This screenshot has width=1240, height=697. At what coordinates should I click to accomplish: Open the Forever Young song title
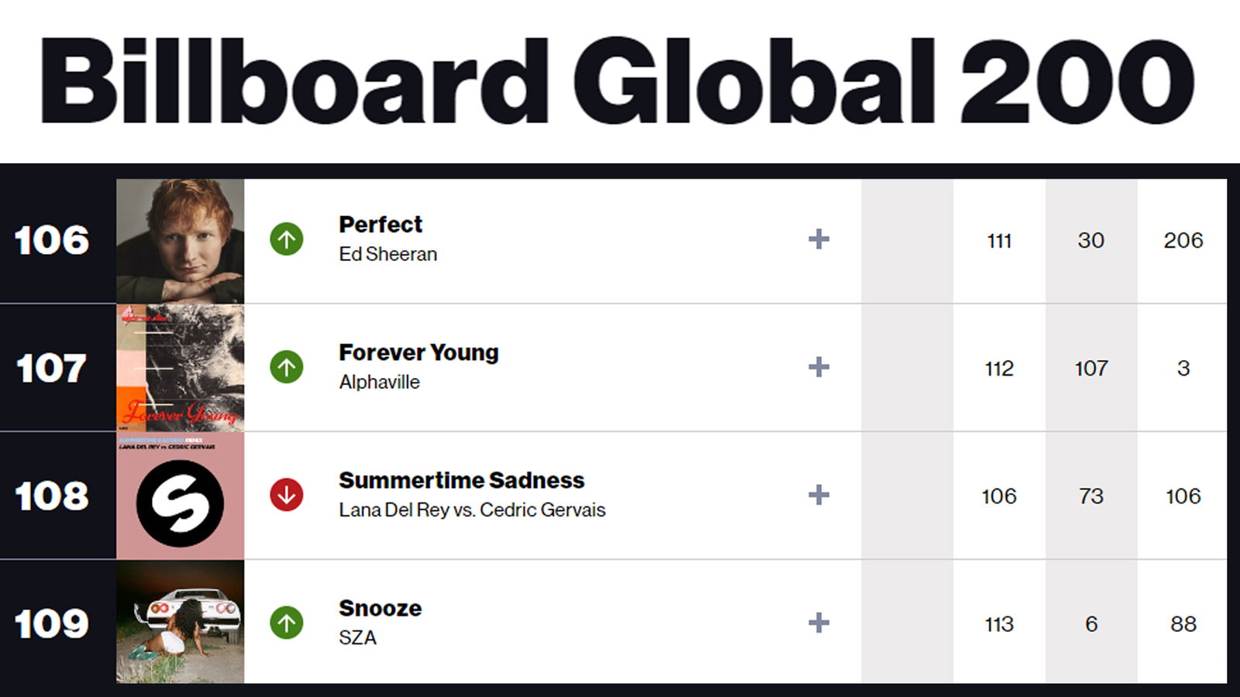418,352
